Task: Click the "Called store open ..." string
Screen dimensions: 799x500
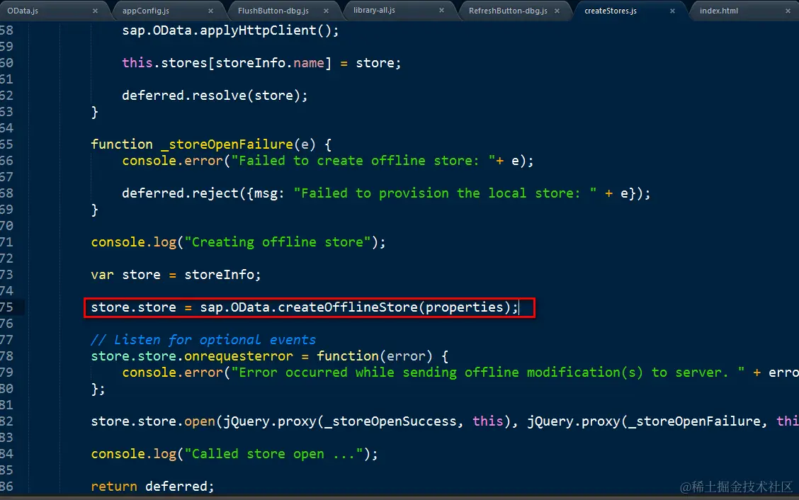Action: pyautogui.click(x=273, y=454)
